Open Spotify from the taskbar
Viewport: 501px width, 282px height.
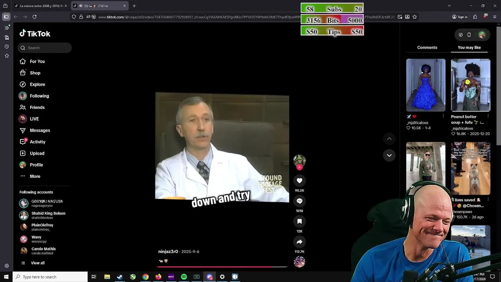[184, 277]
